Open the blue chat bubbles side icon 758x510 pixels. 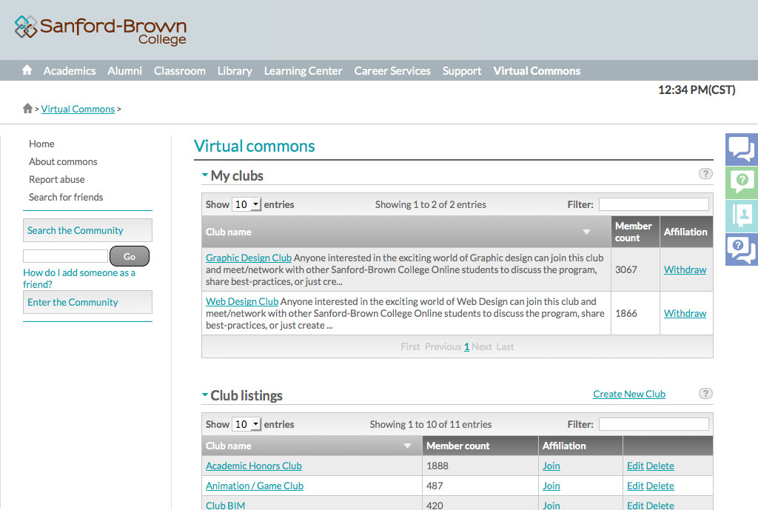pyautogui.click(x=741, y=149)
